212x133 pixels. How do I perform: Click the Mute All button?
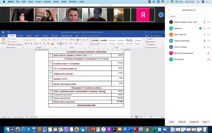click(x=182, y=122)
